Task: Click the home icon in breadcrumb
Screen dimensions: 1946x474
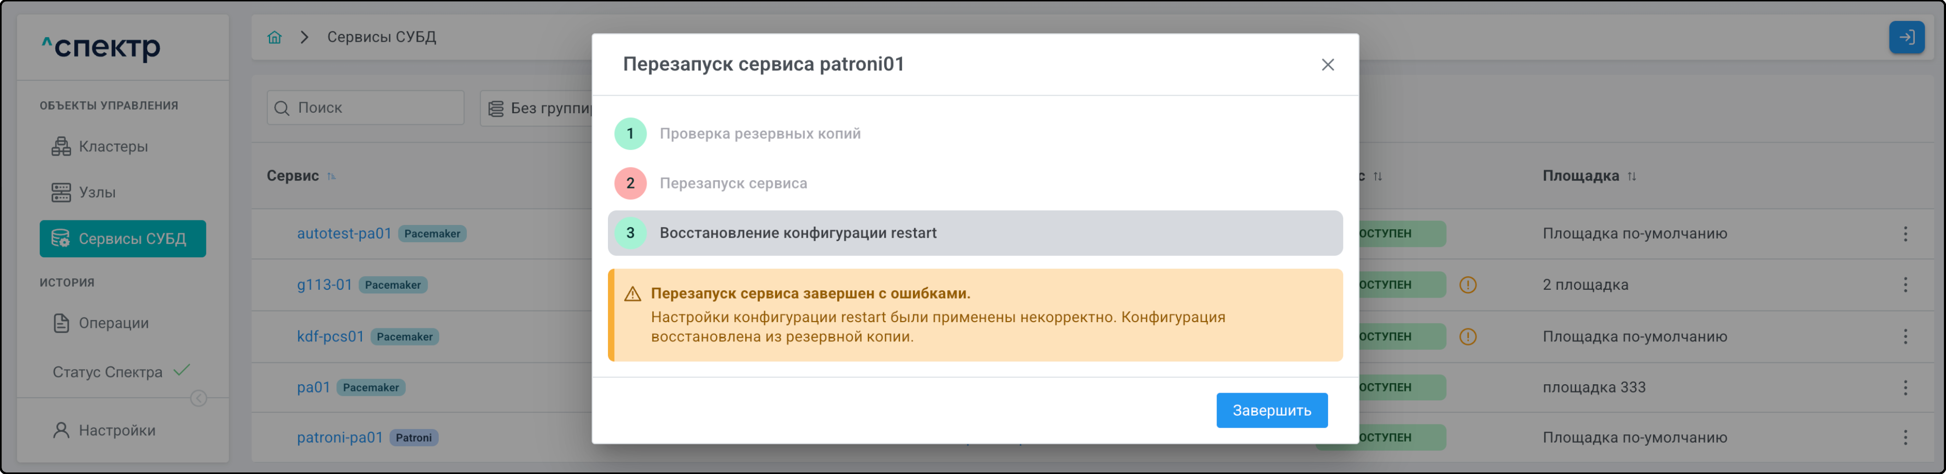Action: point(274,37)
